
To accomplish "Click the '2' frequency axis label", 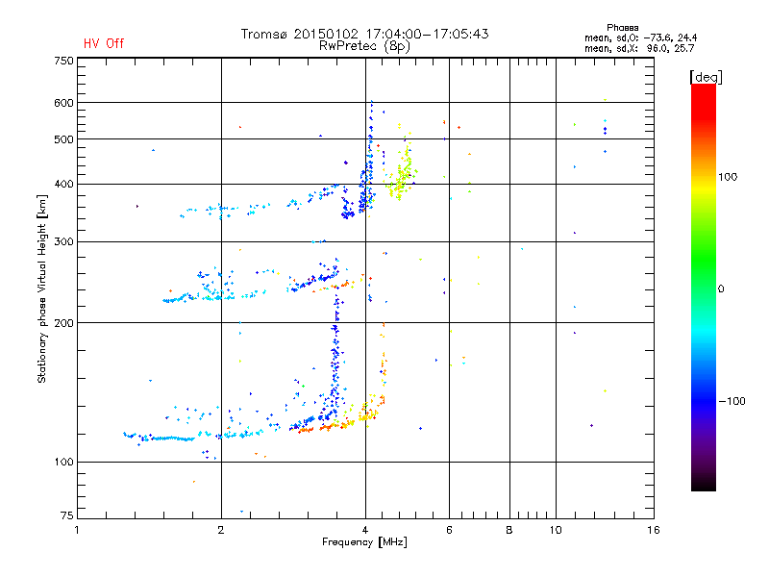I will tap(221, 530).
